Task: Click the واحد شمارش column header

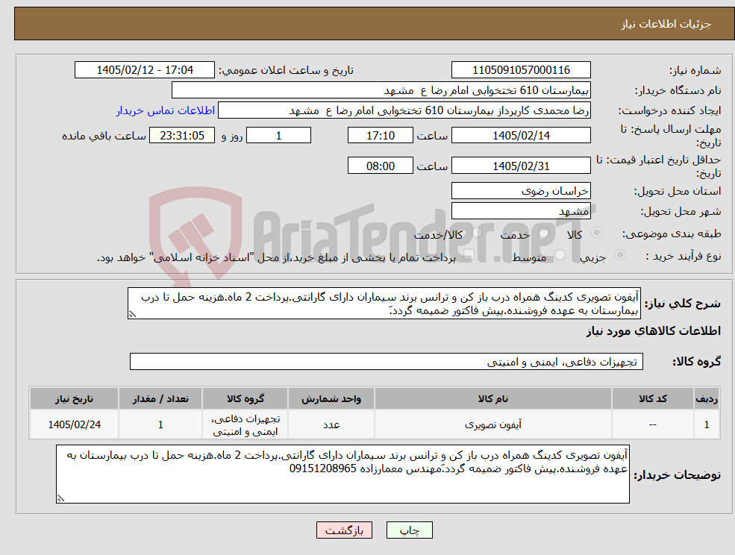Action: pos(331,398)
